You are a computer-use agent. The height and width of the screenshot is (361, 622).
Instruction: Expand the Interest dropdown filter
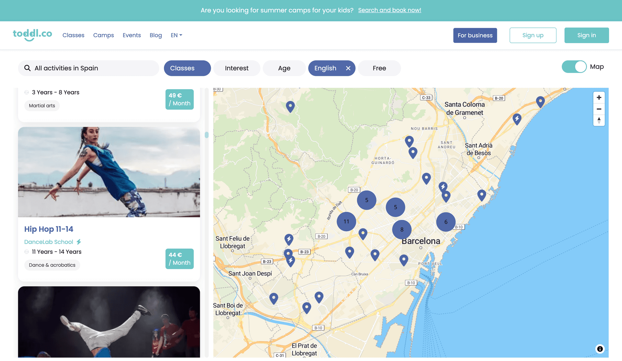[x=236, y=68]
